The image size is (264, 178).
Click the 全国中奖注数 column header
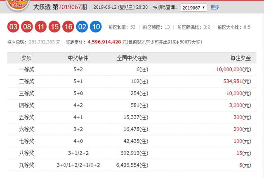(132, 58)
